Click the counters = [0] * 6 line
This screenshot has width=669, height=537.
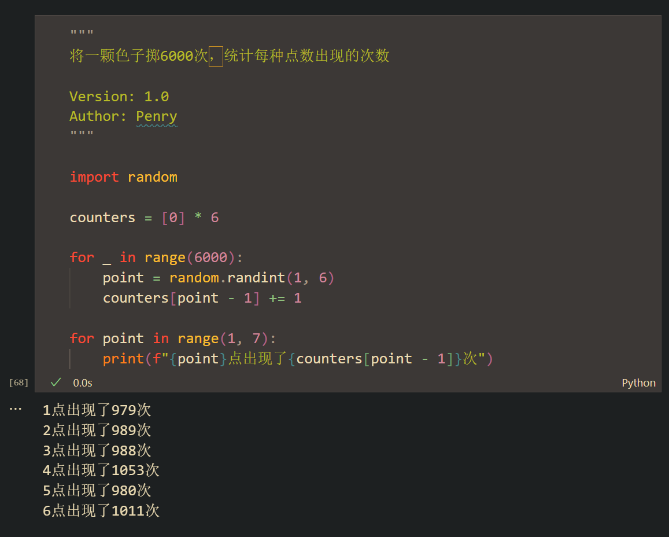pyautogui.click(x=144, y=218)
